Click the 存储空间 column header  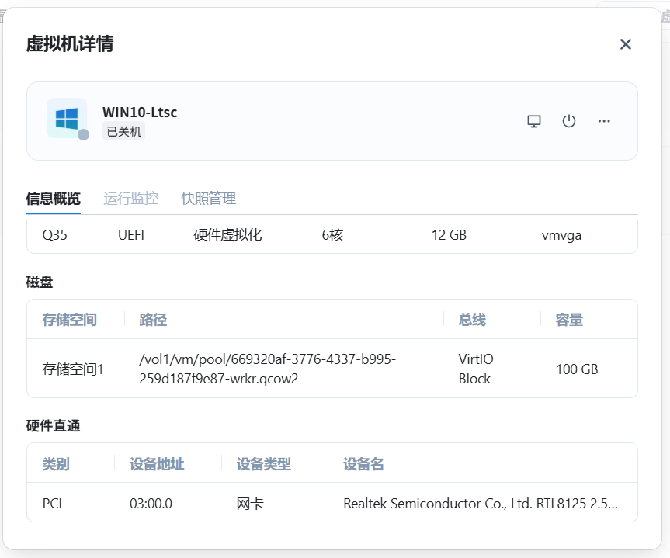(70, 320)
